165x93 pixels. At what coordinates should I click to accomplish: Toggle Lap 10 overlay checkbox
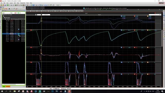pos(19,35)
